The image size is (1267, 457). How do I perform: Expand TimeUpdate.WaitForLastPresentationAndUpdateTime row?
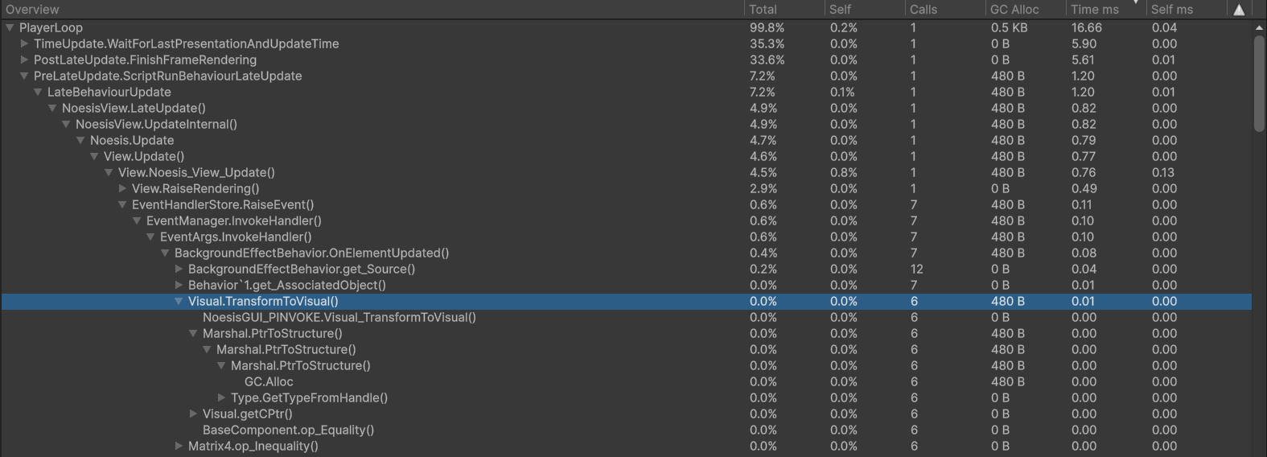[x=24, y=43]
